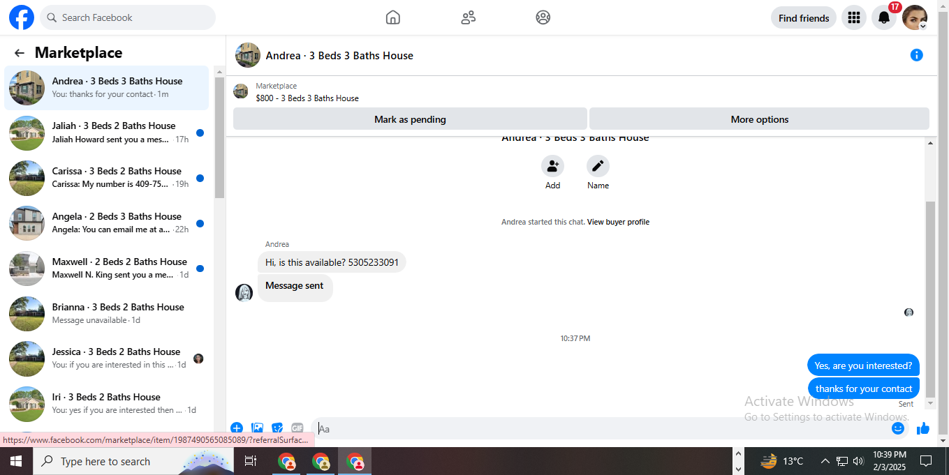The height and width of the screenshot is (475, 949).
Task: Open Iri 3 Beds 2 Baths conversation
Action: (107, 404)
